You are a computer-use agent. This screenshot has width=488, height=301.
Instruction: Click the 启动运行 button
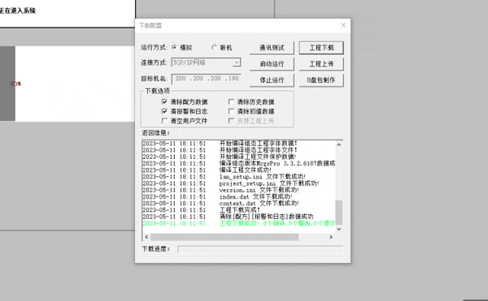click(x=272, y=64)
